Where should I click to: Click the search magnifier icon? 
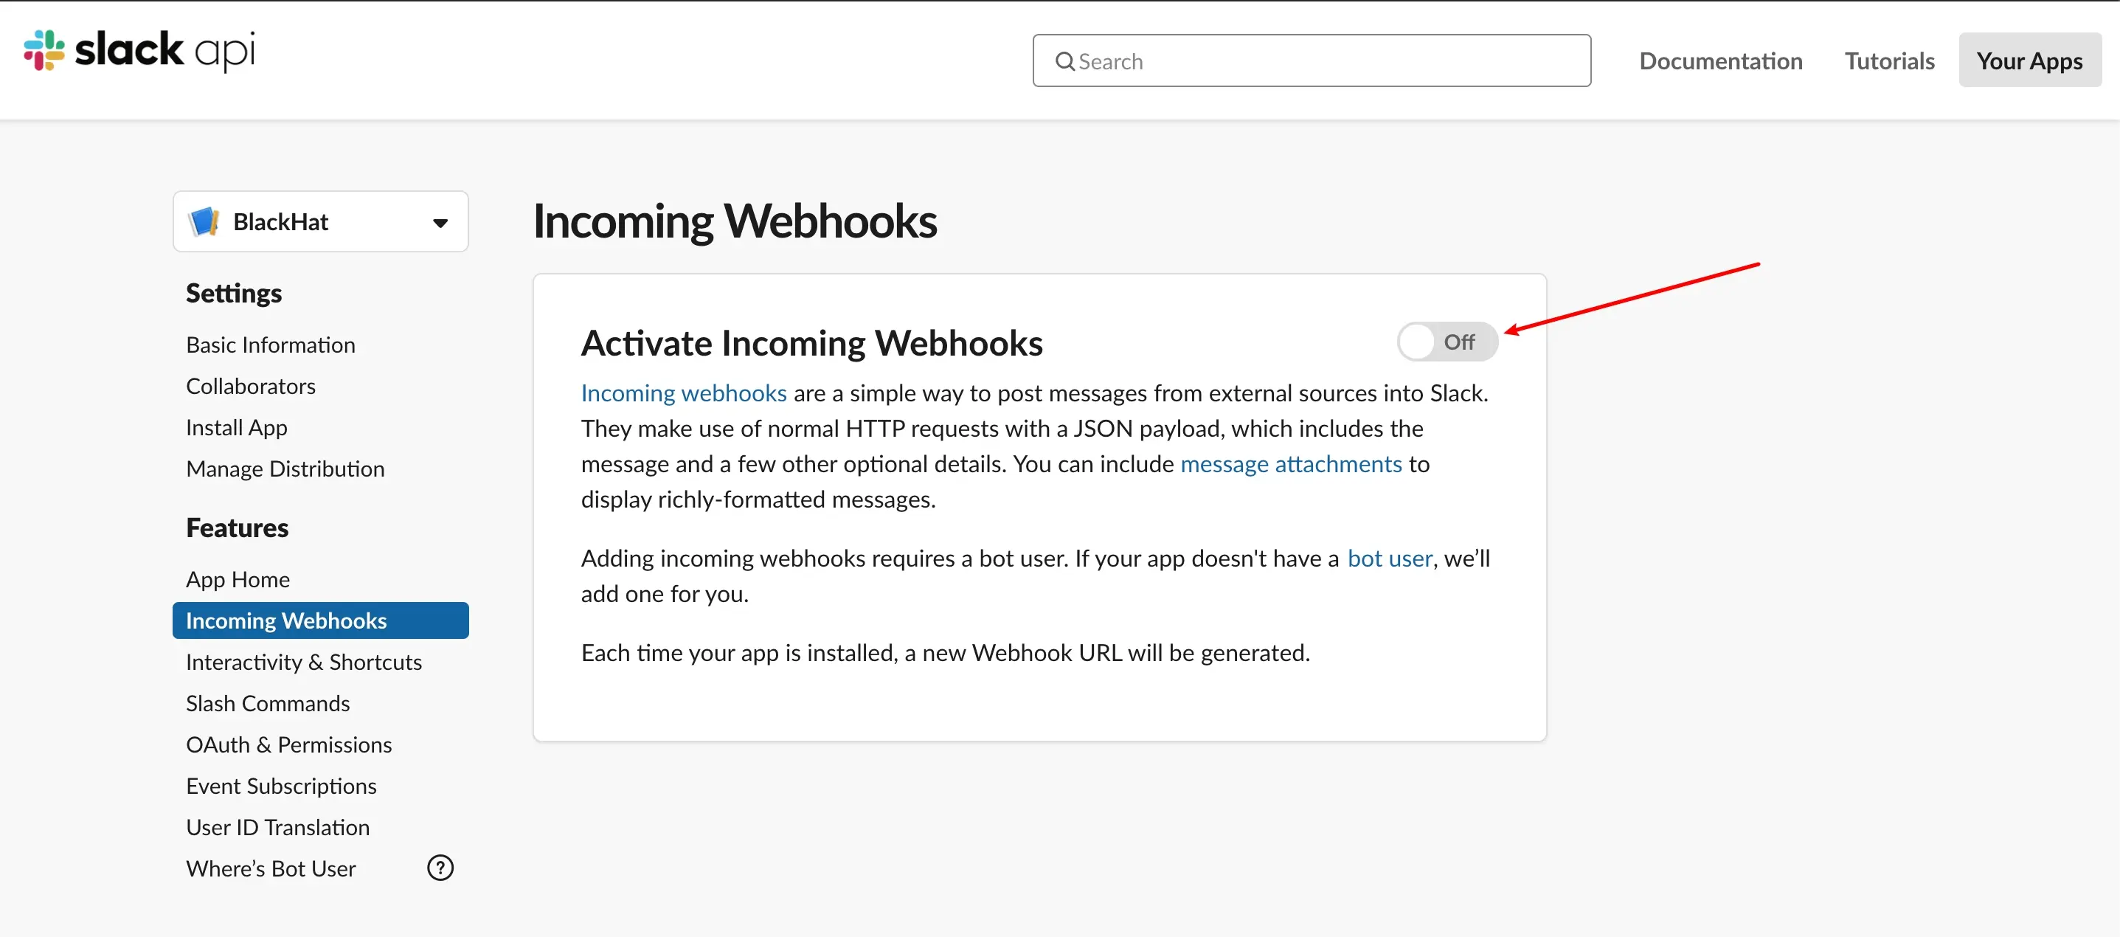point(1064,62)
